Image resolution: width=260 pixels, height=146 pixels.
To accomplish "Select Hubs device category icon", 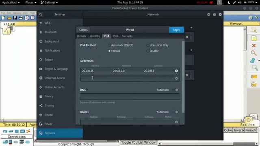I will [17, 131].
